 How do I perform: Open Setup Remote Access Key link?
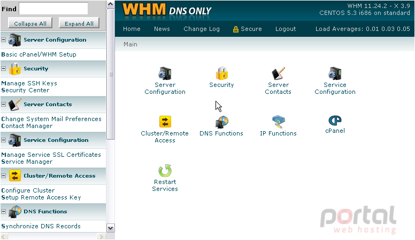pyautogui.click(x=41, y=197)
